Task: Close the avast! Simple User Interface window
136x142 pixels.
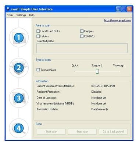Action: [129, 9]
